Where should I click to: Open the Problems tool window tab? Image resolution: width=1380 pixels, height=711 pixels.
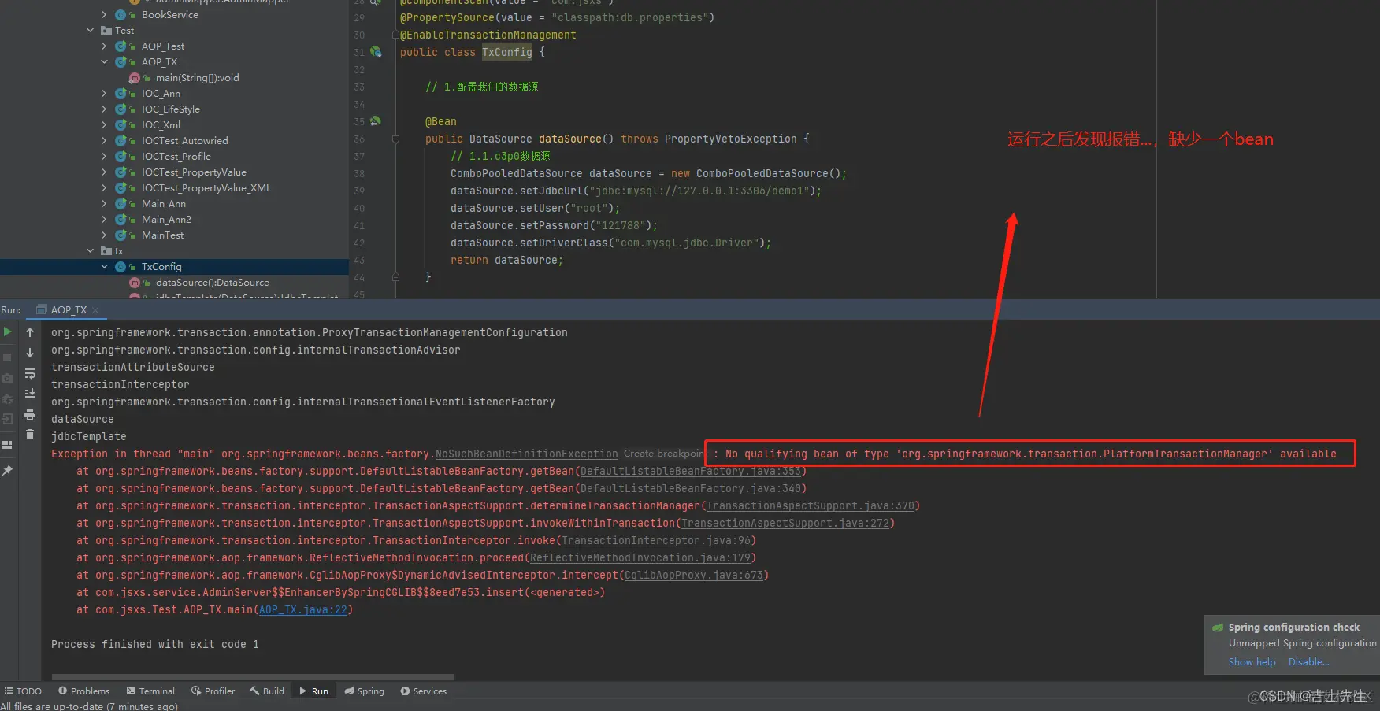83,691
